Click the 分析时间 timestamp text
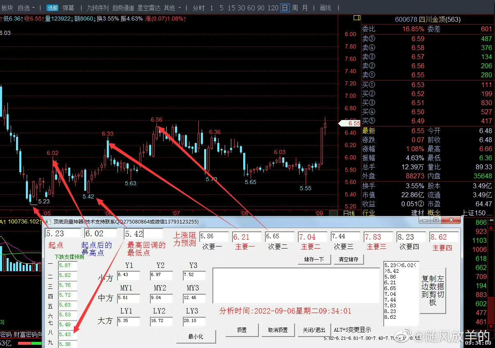495x348 pixels. point(285,311)
